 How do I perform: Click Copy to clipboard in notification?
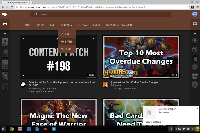(153, 122)
